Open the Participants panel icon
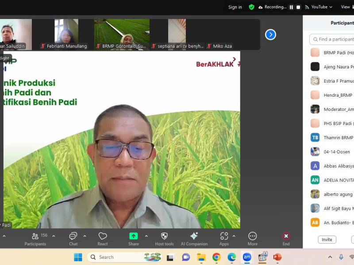Screen dimensions: 354x265 tap(35, 236)
